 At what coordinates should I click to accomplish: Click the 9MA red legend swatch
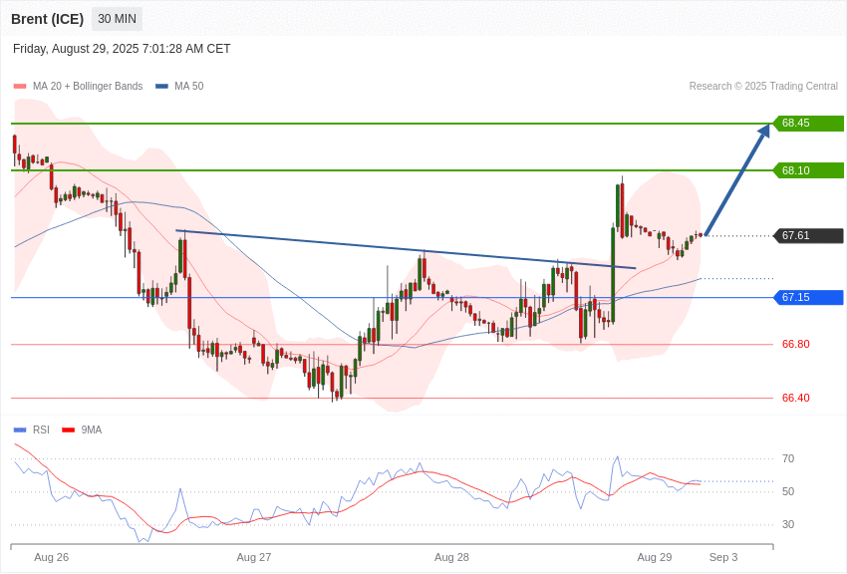click(x=69, y=430)
